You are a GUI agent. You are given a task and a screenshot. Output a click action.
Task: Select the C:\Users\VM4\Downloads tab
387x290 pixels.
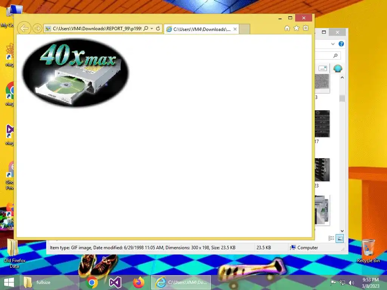[201, 29]
